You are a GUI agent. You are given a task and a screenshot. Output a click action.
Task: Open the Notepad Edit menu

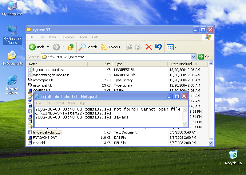[x=47, y=103]
